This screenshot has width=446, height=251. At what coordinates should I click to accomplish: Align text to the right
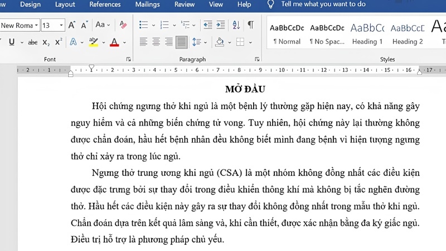point(169,42)
